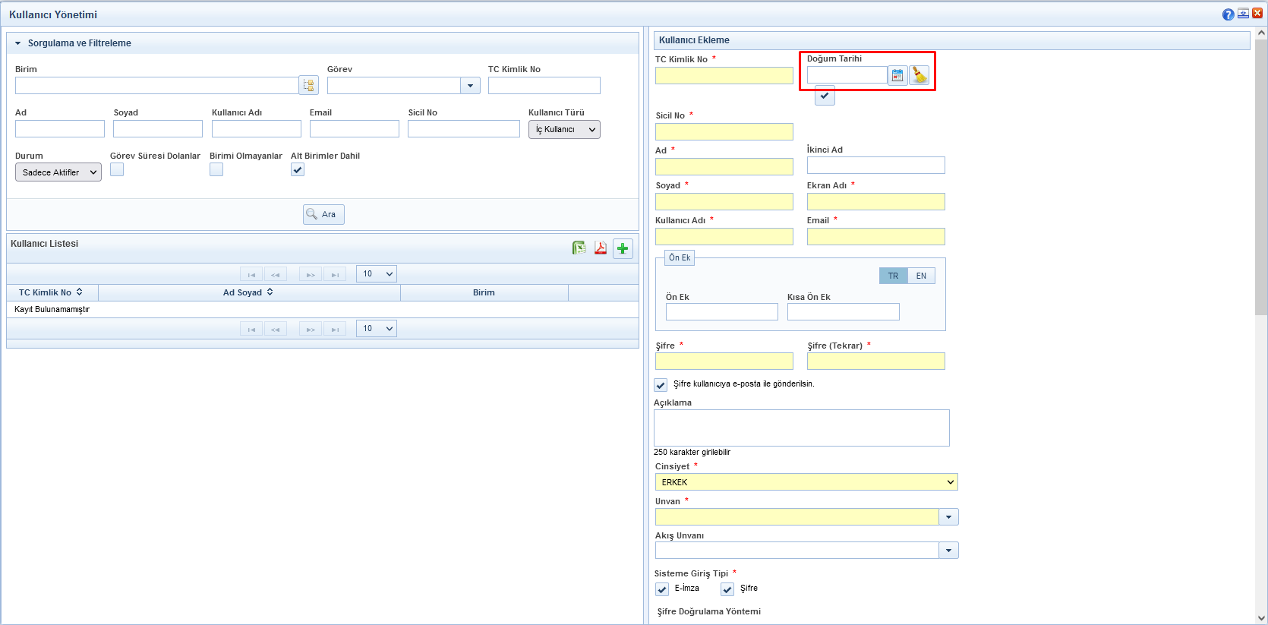Uncheck E-İmza login type
1268x625 pixels.
[662, 589]
